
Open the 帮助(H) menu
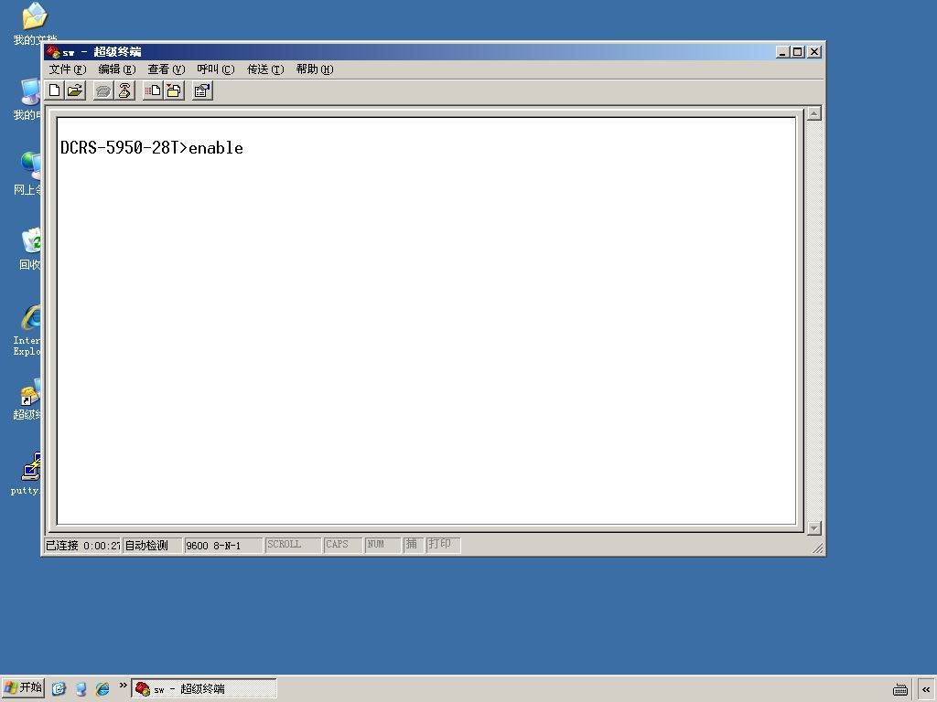(x=315, y=69)
